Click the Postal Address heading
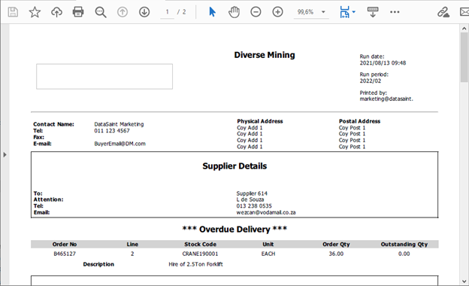Viewport: 469px width, 286px height. coord(359,121)
